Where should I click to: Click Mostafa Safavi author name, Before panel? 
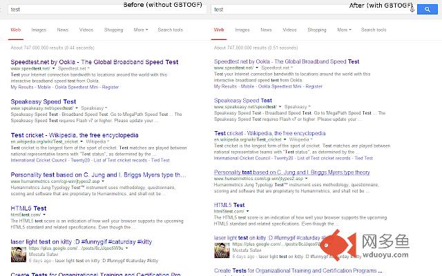44,255
